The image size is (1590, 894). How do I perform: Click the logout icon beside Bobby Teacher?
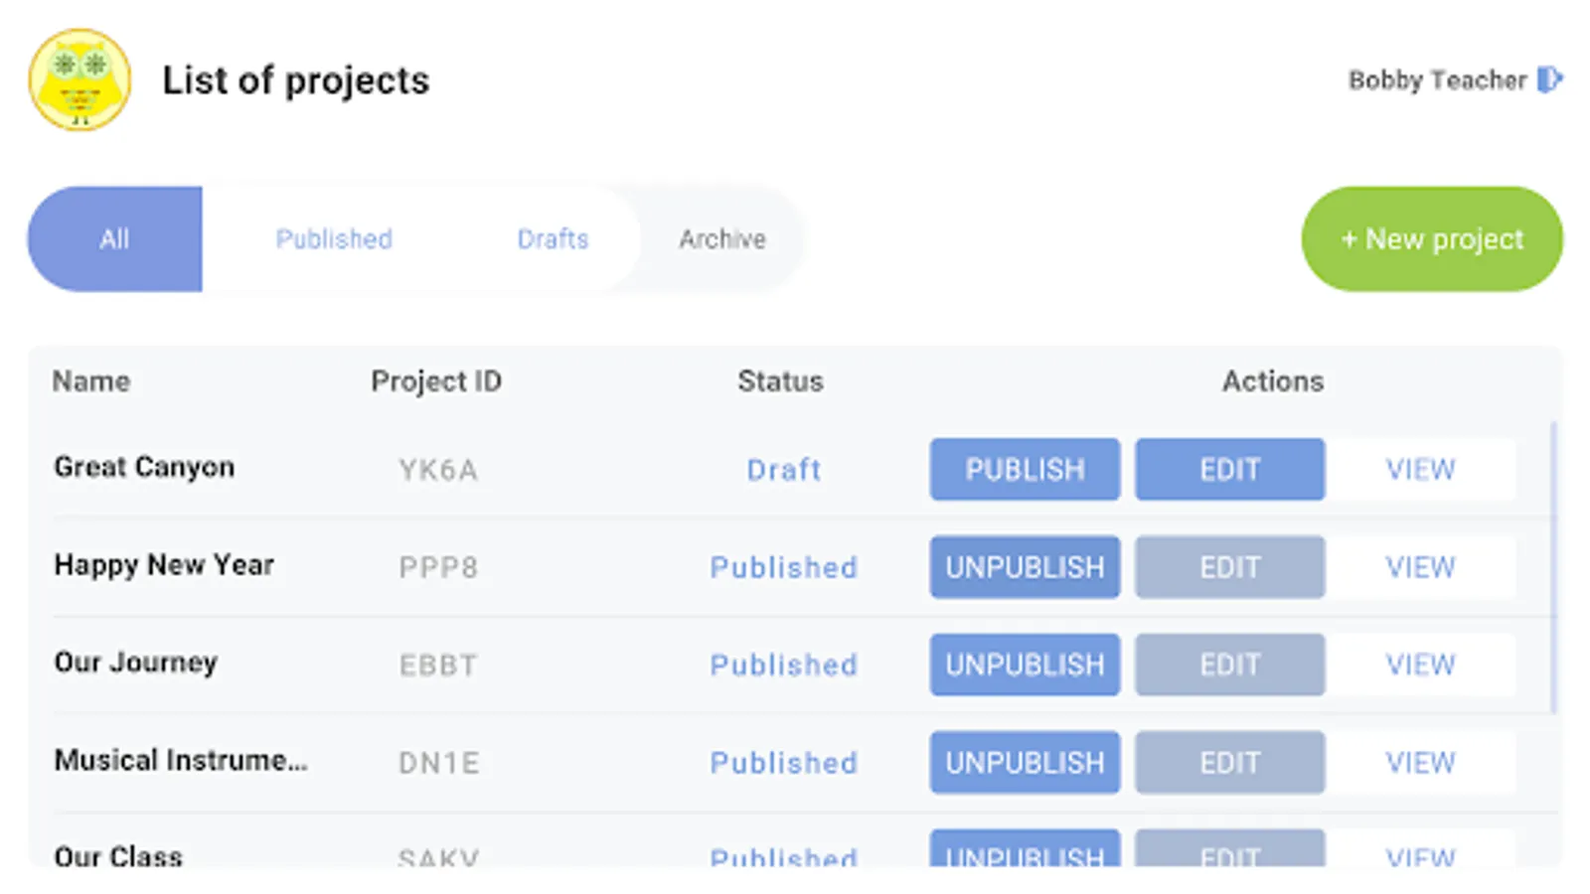click(1549, 79)
